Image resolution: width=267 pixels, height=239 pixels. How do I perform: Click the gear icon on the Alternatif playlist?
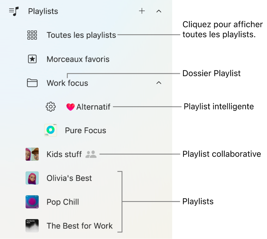(x=51, y=107)
